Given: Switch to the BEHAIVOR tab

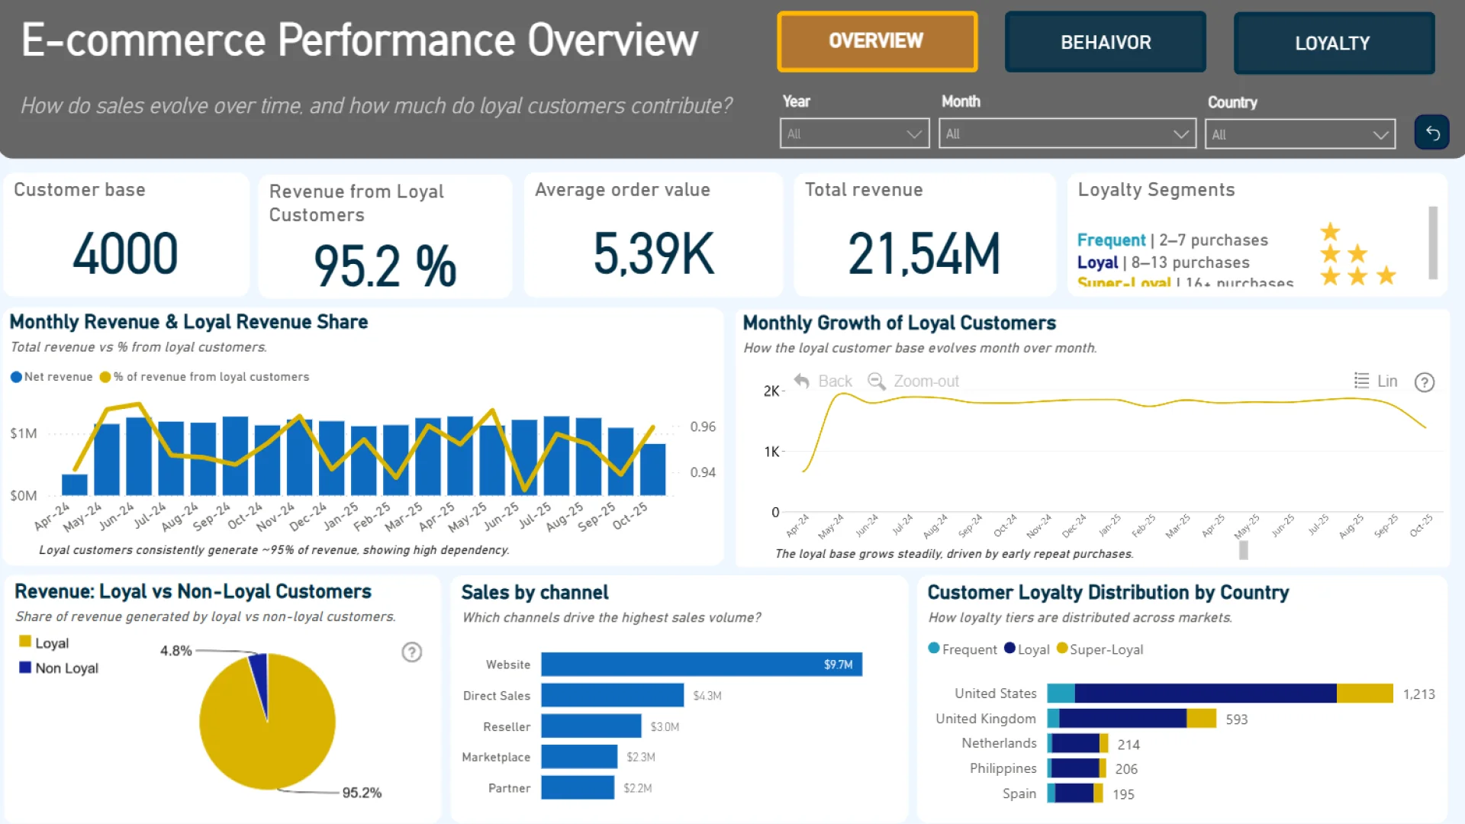Looking at the screenshot, I should (1105, 43).
